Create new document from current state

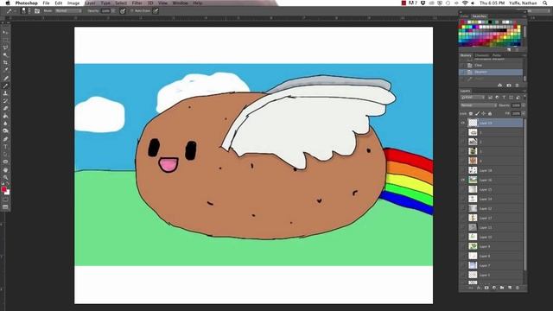pos(499,86)
